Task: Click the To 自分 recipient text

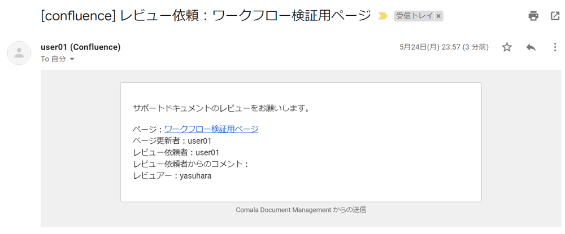Action: (x=53, y=59)
